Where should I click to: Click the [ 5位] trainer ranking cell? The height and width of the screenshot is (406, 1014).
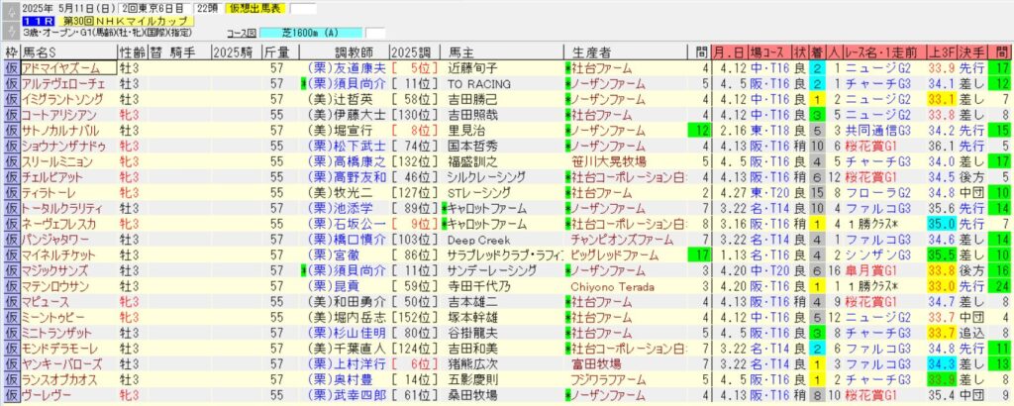tap(414, 68)
